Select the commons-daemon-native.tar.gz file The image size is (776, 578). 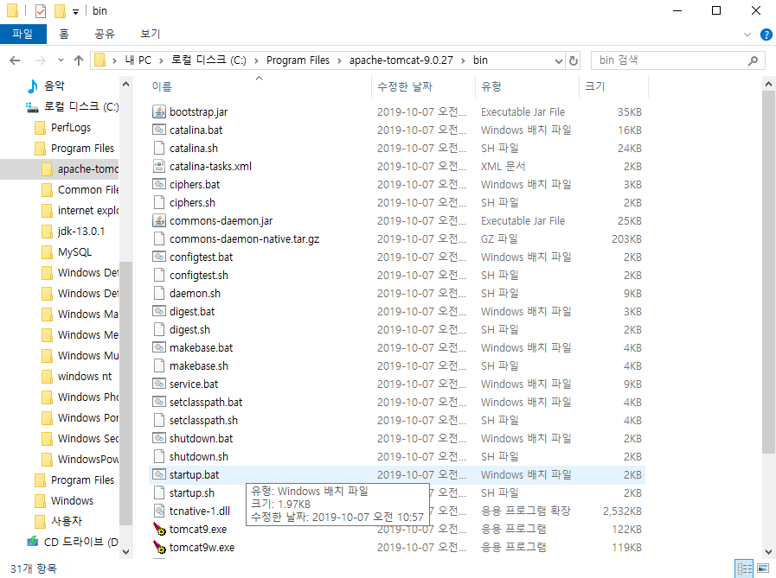244,239
